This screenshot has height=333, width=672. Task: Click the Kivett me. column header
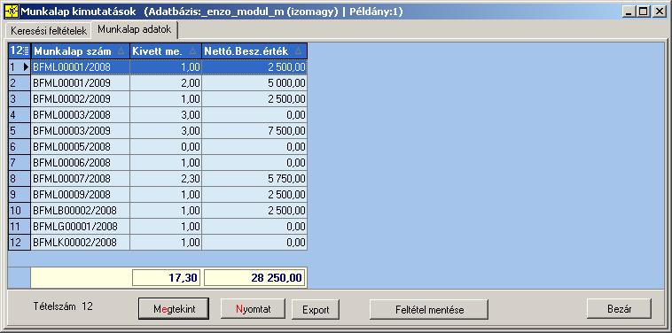[x=166, y=51]
